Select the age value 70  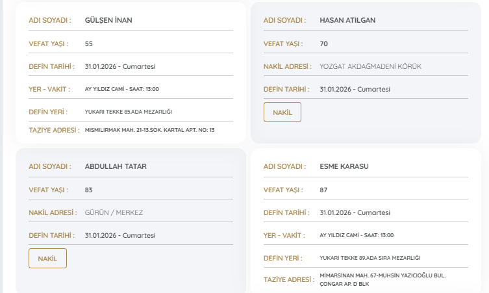click(324, 43)
